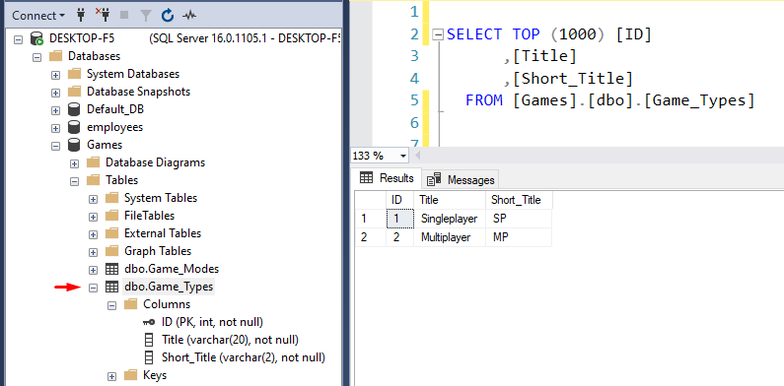Click the ID column header in results
Screen dimensions: 784x386
tap(399, 200)
